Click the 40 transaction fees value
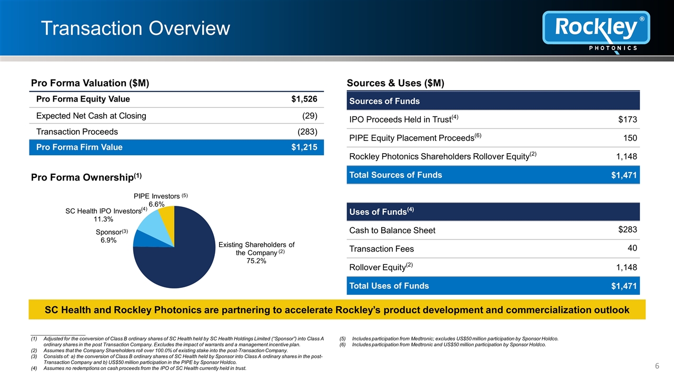 (632, 248)
